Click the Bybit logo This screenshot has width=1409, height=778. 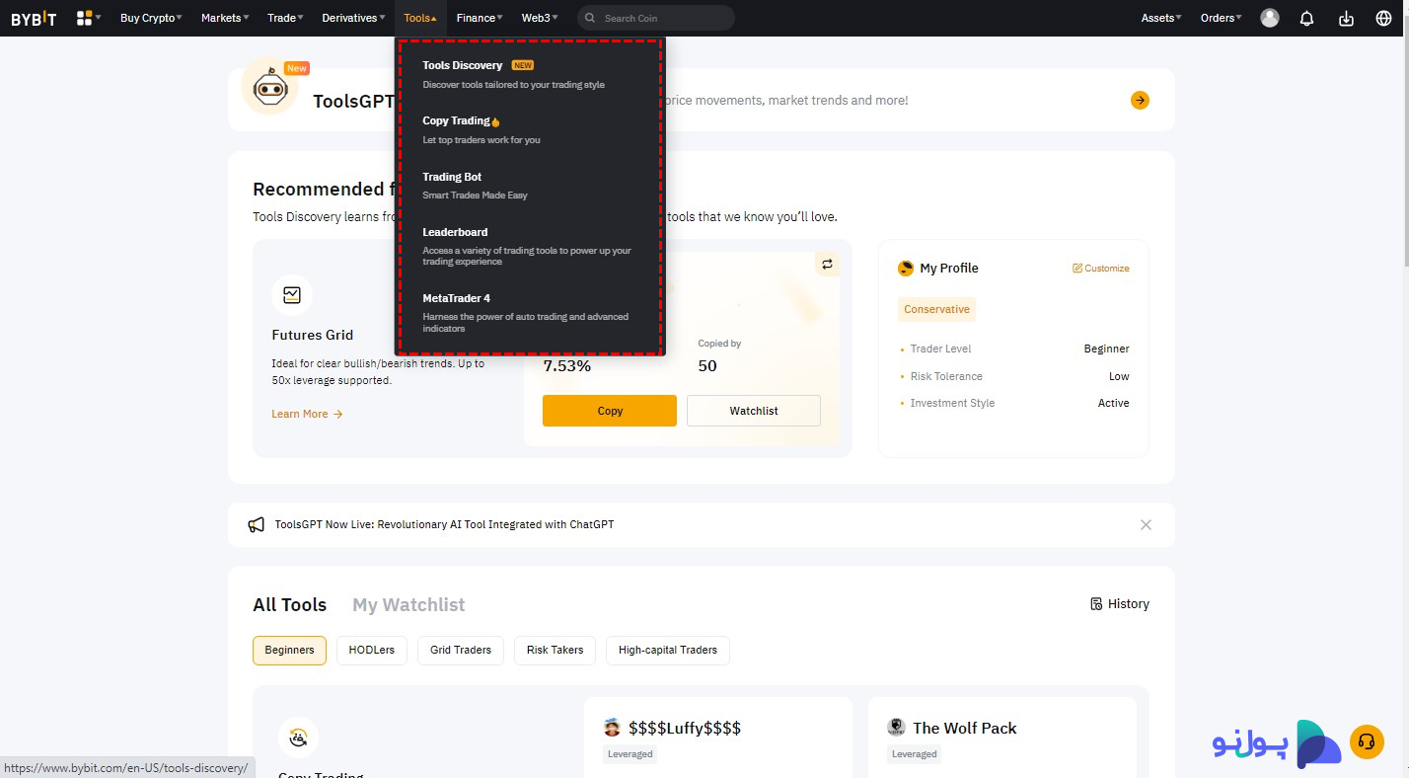pos(34,18)
